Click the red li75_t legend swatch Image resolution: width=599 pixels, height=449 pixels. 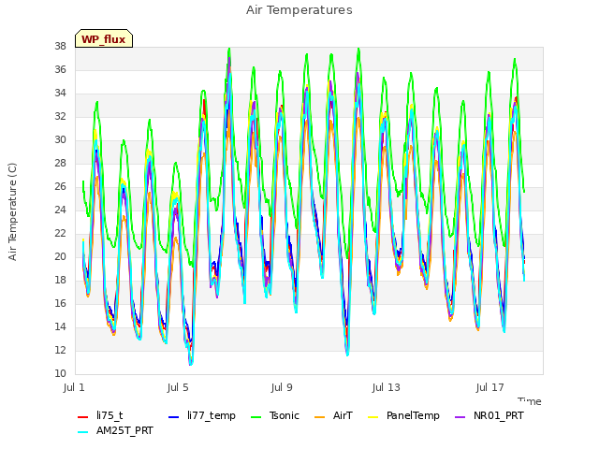[x=83, y=417]
